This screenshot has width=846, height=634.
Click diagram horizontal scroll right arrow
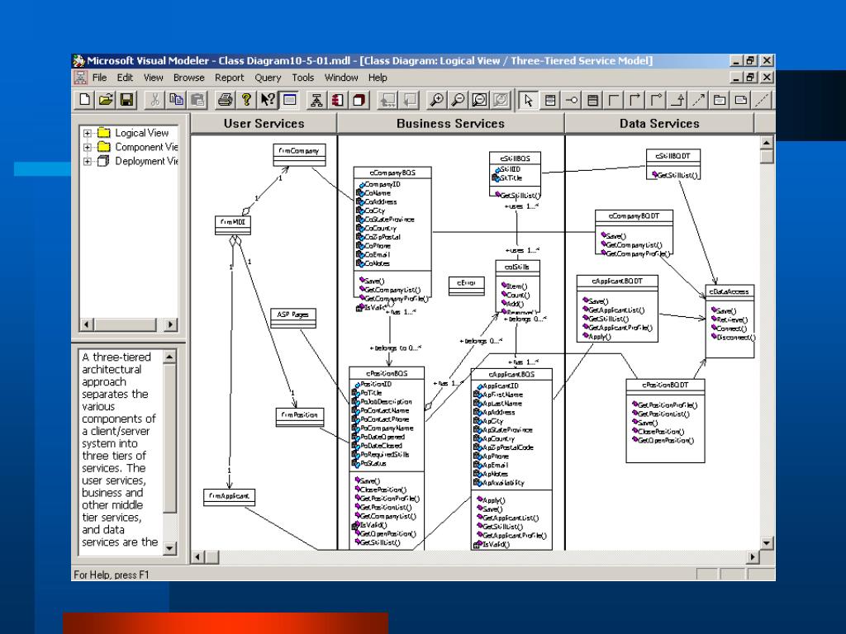753,556
